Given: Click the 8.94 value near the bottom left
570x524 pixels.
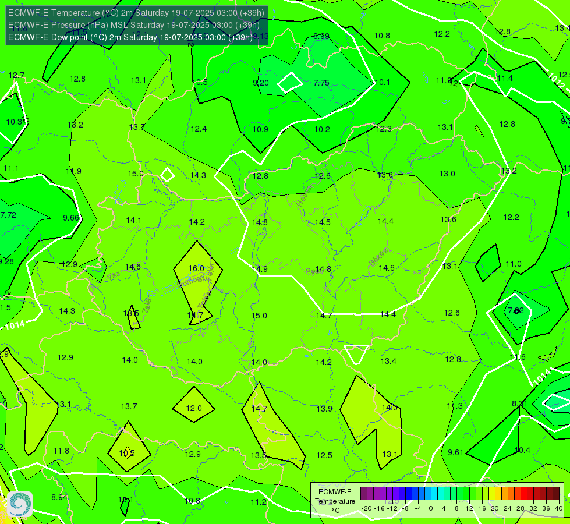Looking at the screenshot, I should tap(59, 497).
